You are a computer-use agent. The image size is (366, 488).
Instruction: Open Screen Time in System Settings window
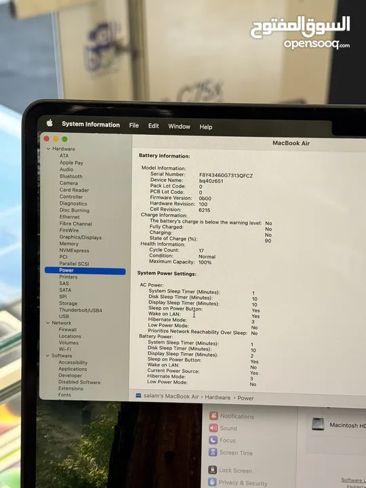pos(230,452)
